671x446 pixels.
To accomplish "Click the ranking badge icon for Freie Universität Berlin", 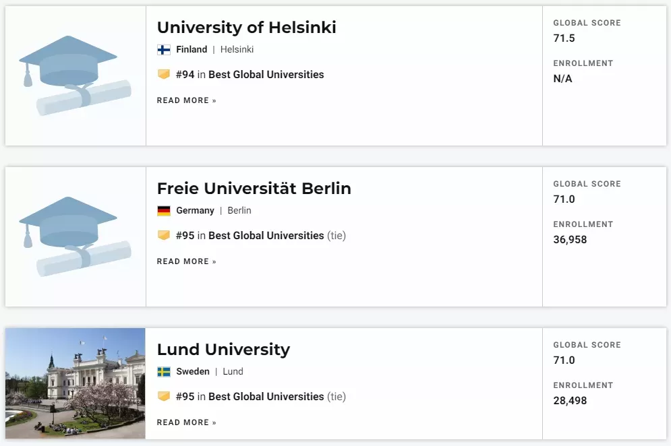I will click(163, 235).
